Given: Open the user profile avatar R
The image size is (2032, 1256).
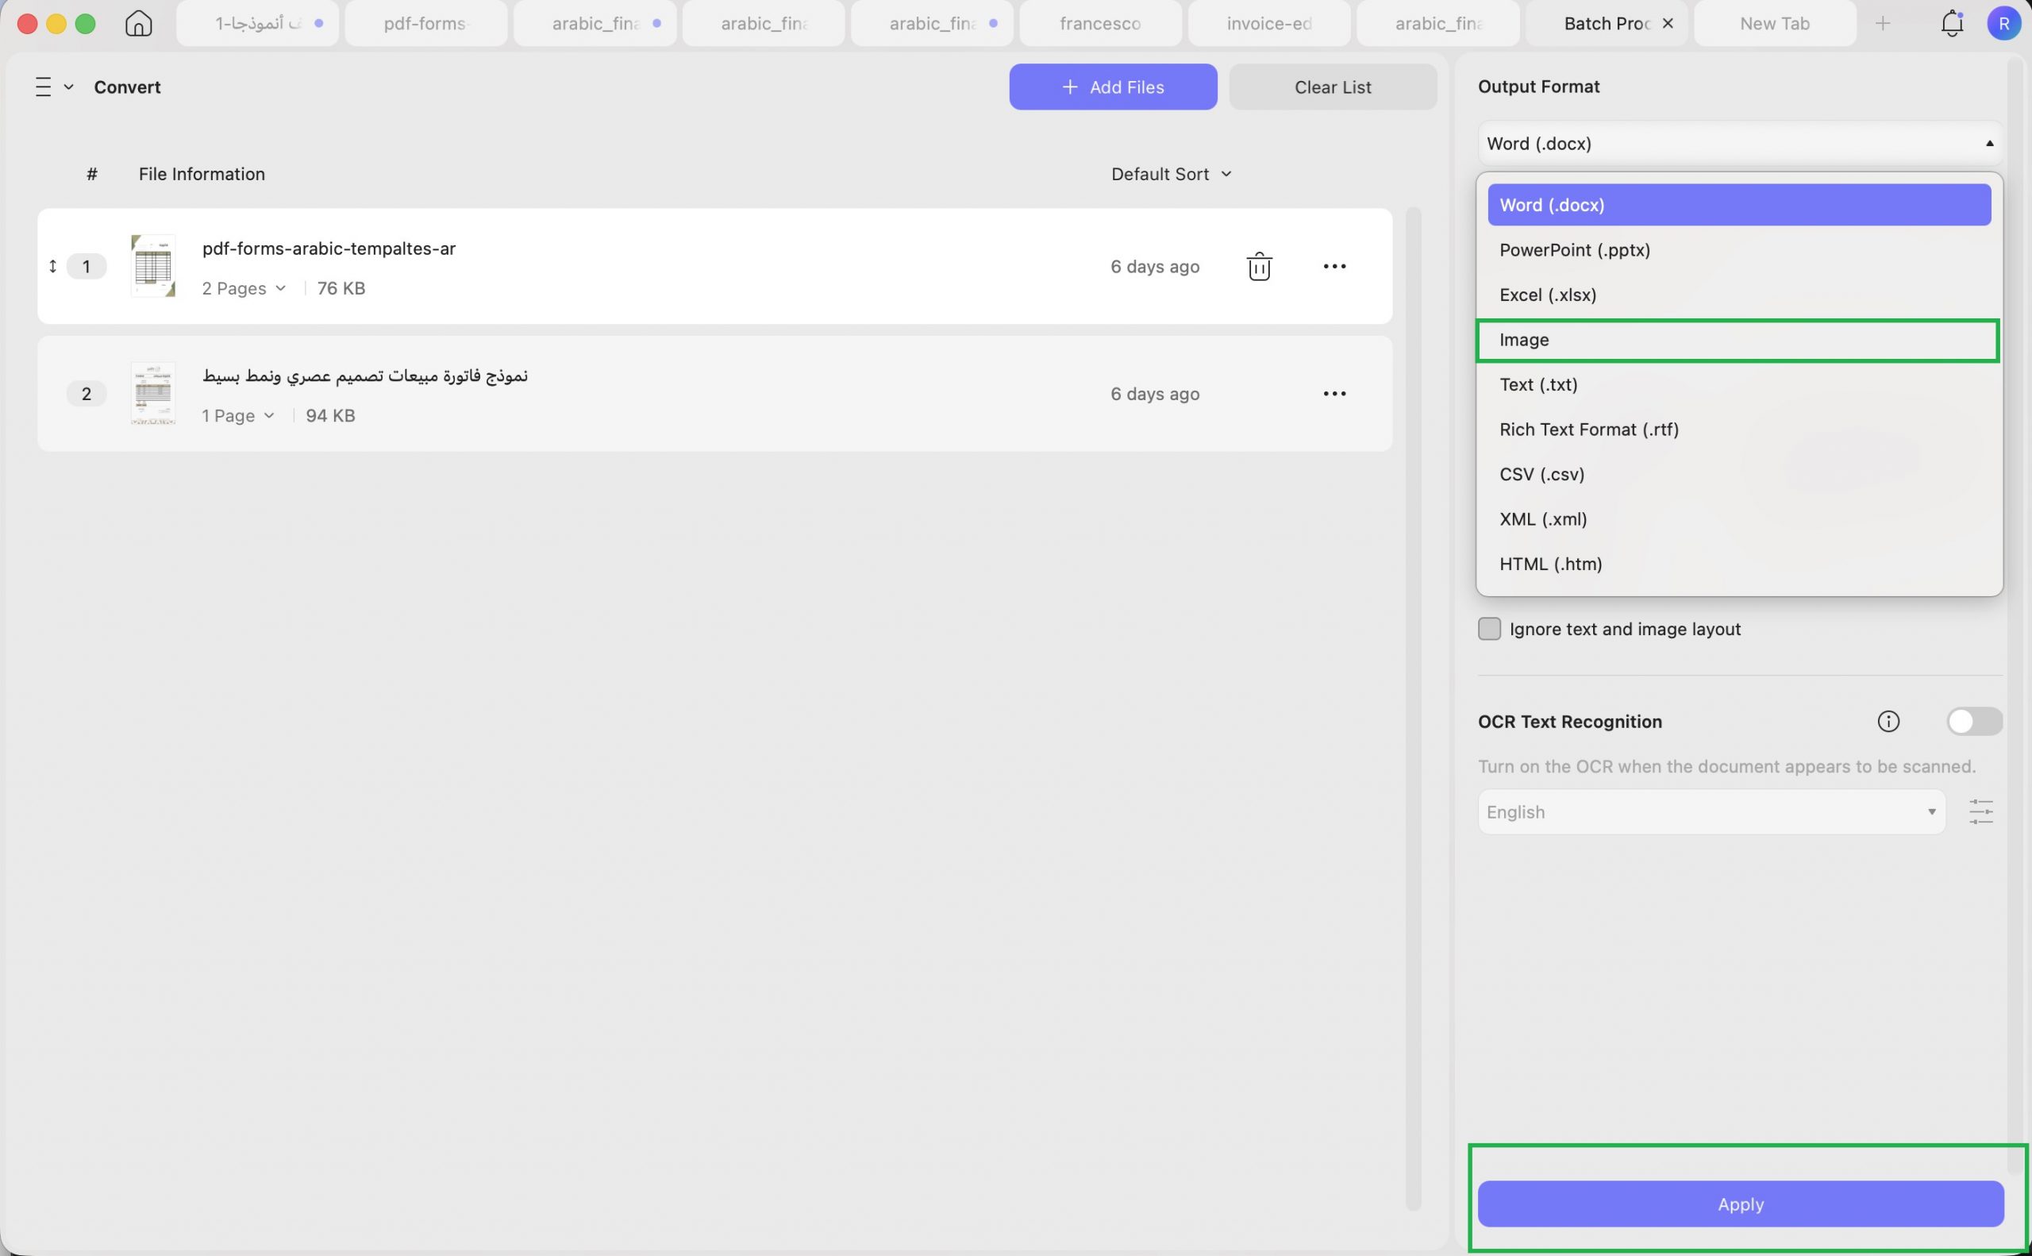Looking at the screenshot, I should click(2003, 23).
